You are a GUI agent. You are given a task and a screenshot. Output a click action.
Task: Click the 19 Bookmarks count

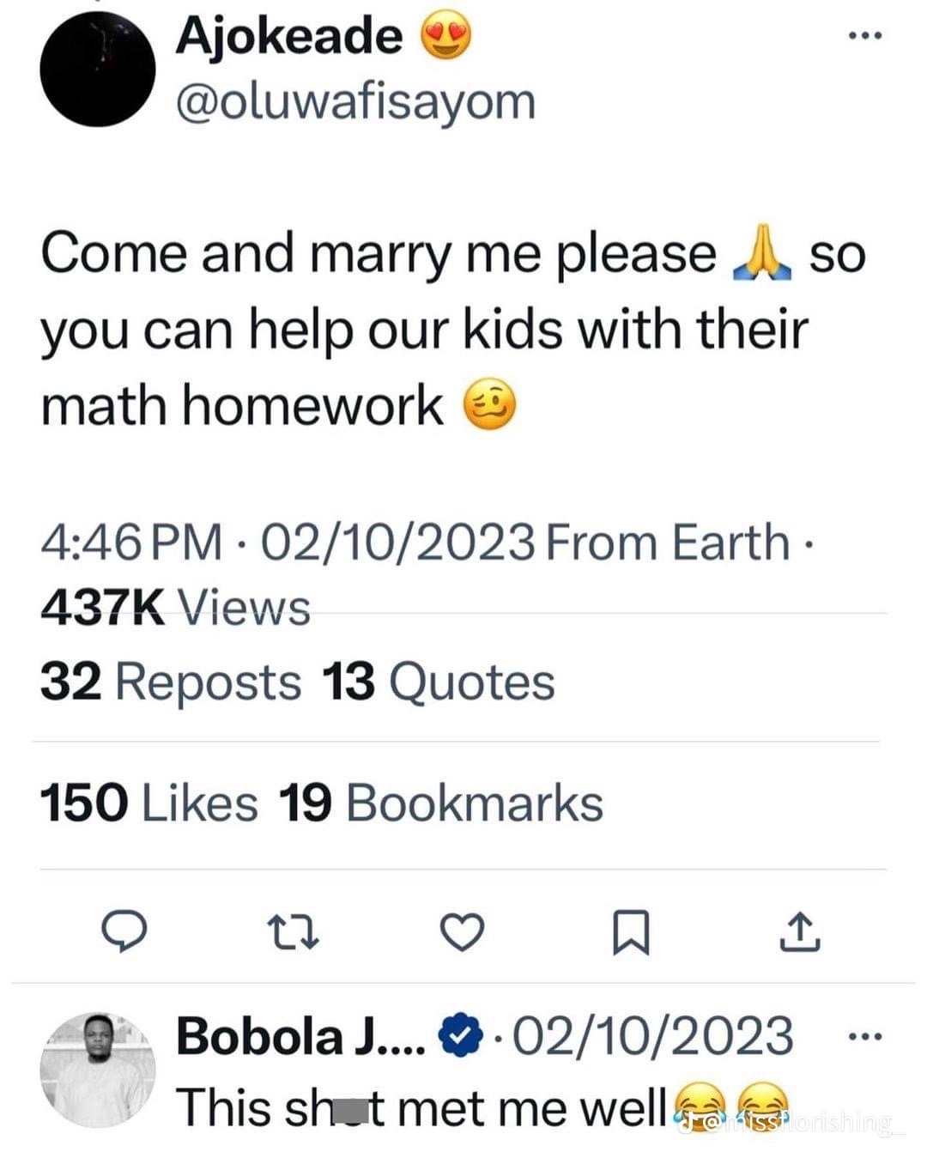(441, 803)
